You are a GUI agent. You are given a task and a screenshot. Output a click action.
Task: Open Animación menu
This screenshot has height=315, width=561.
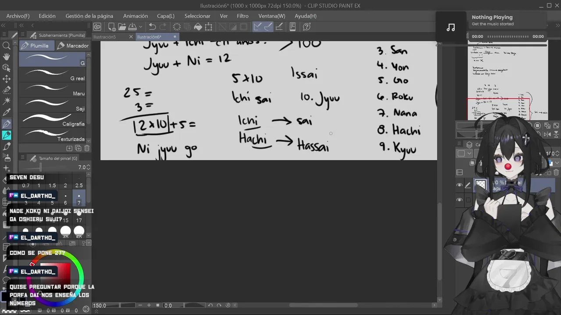(135, 16)
